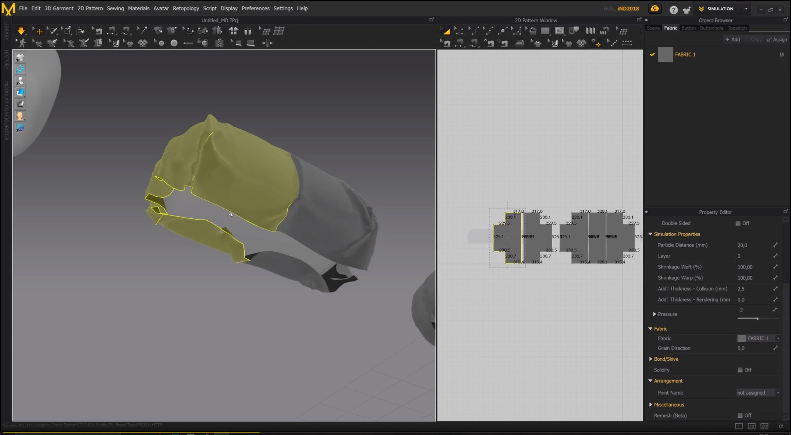Image resolution: width=791 pixels, height=435 pixels.
Task: Select the Steam iron tool
Action: tap(519, 43)
